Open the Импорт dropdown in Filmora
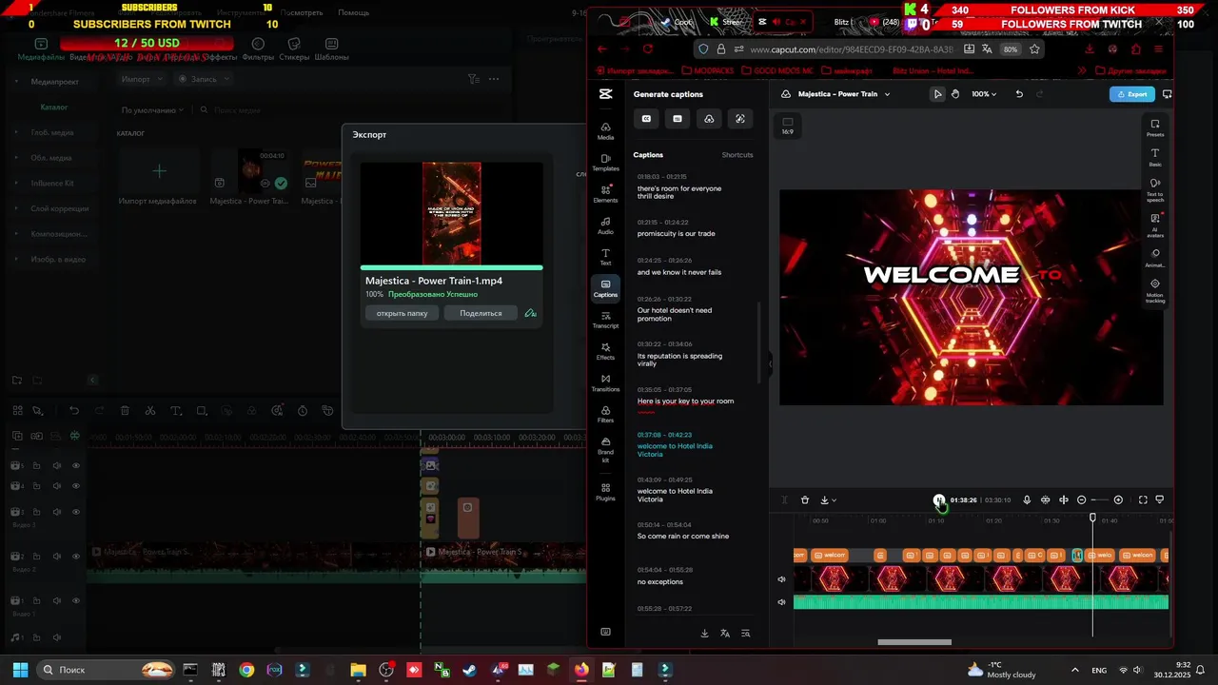The height and width of the screenshot is (685, 1218). (141, 79)
